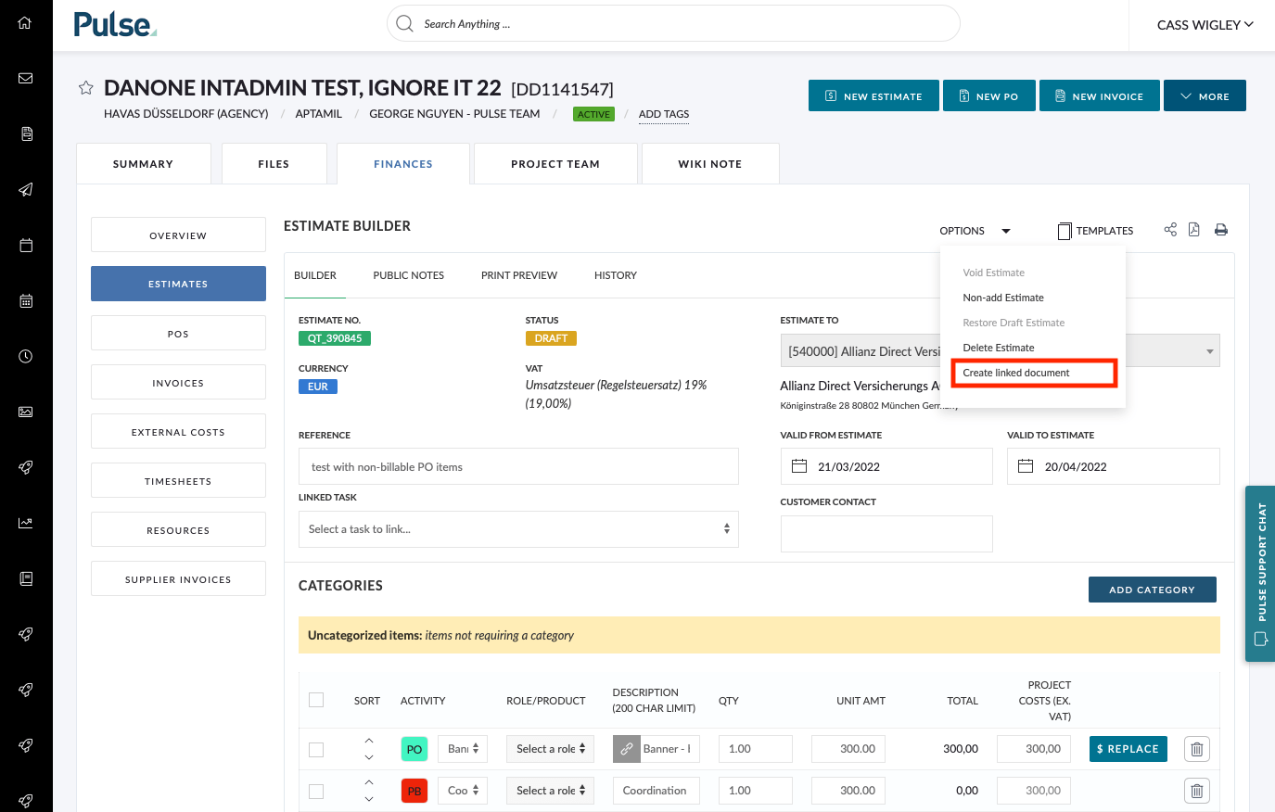The image size is (1275, 812).
Task: Click the link icon beside Banner description
Action: pyautogui.click(x=627, y=749)
